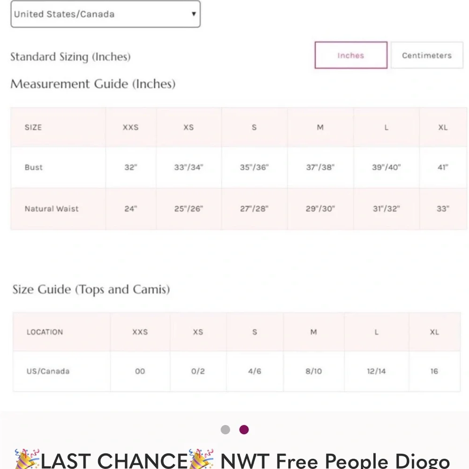Click the Natural Waist row label

pyautogui.click(x=52, y=209)
